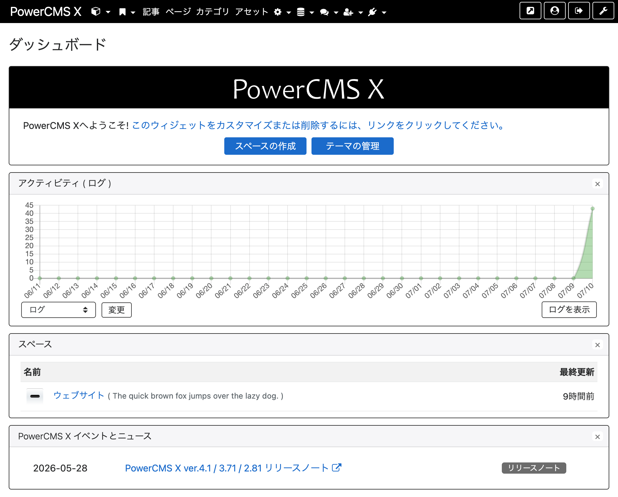Viewport: 618px width, 497px height.
Task: Open the add-user dropdown in navbar
Action: click(353, 12)
